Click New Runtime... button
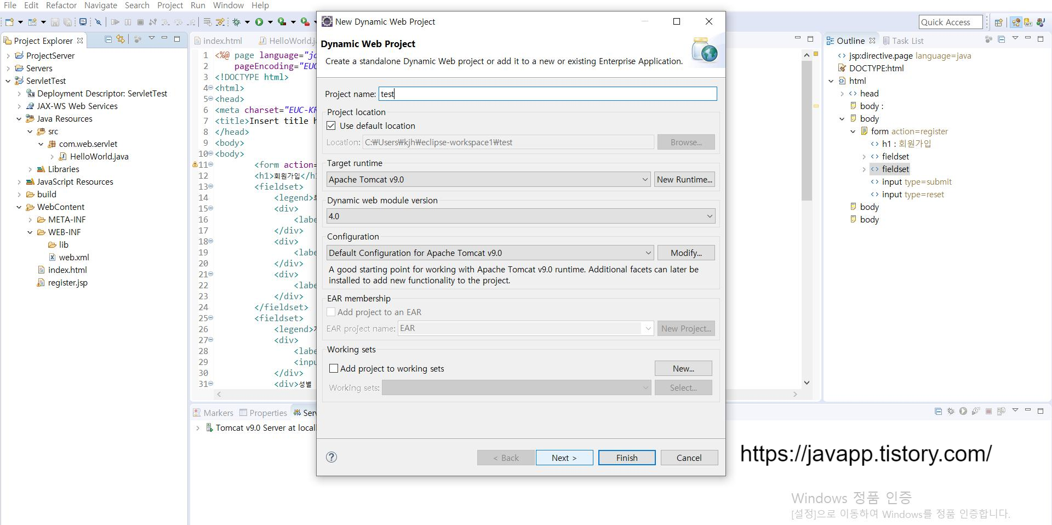1052x525 pixels. coord(684,179)
